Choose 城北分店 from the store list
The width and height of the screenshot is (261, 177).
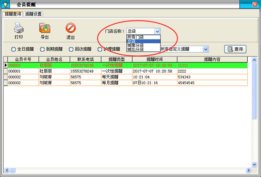pos(143,49)
